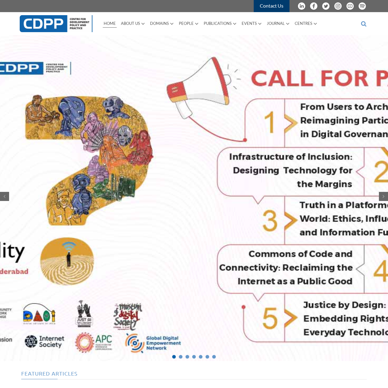This screenshot has width=388, height=388.
Task: Open the Journal menu item
Action: (x=278, y=24)
